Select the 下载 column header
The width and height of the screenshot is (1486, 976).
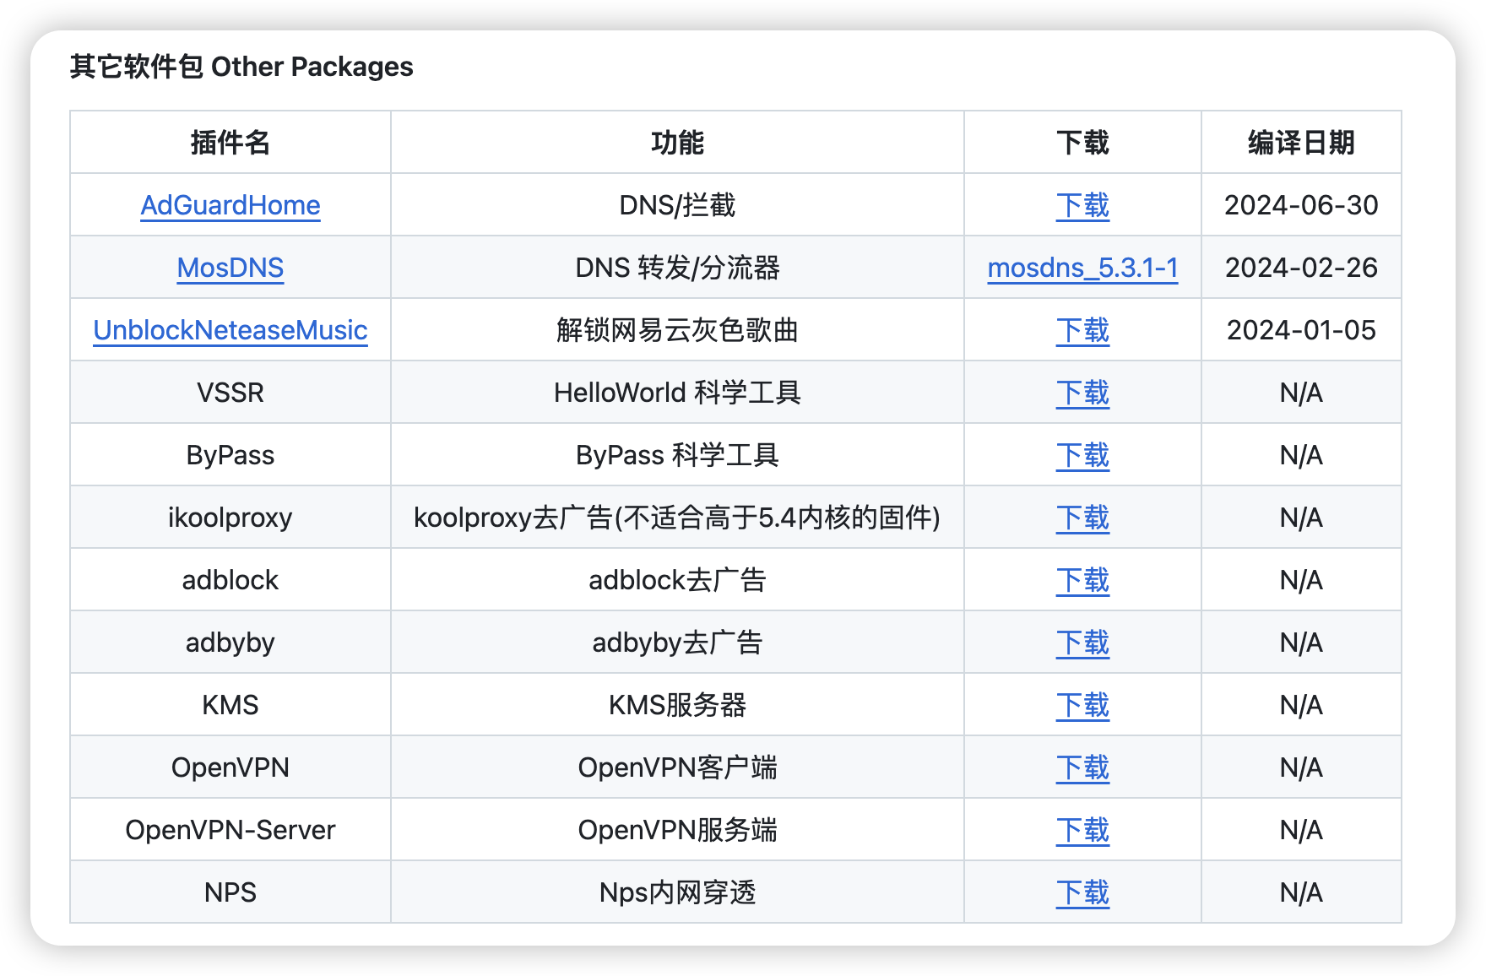[1082, 143]
